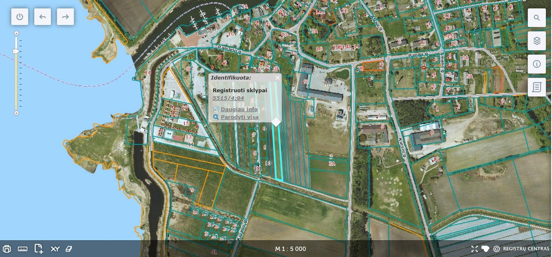Viewport: 552px width, 257px height.
Task: Click the zoom slider up arrow
Action: (16, 33)
